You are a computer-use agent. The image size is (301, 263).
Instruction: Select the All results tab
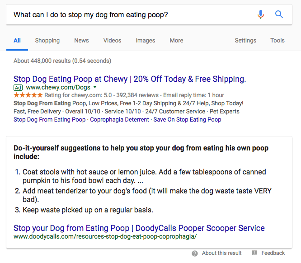17,41
